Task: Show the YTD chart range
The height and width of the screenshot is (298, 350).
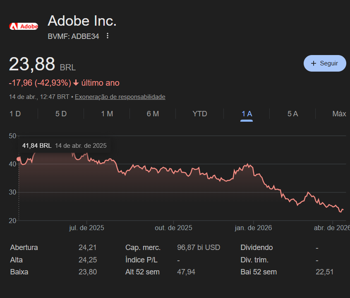Action: (x=200, y=114)
